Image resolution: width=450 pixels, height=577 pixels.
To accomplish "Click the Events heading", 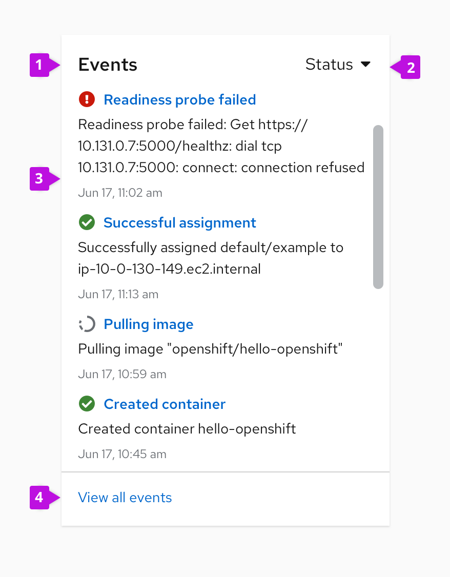I will (108, 64).
